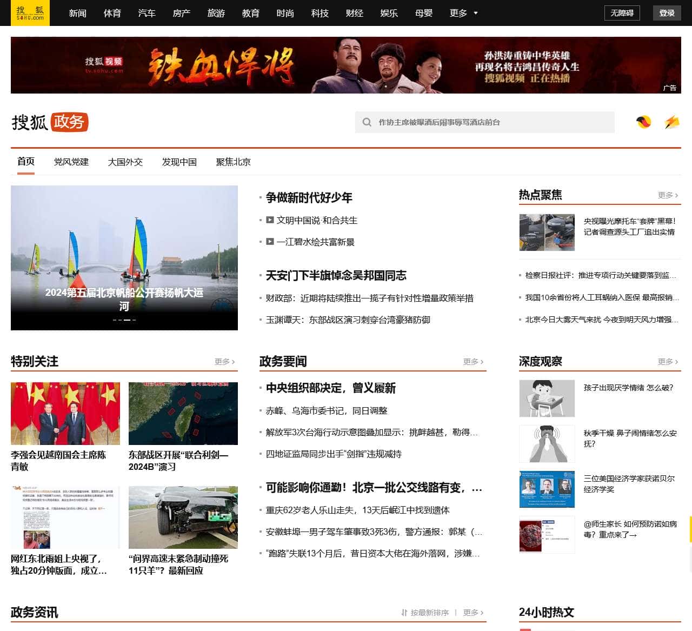Play video icon beside 文明中国说·和合共生
This screenshot has height=631, width=692.
(x=270, y=220)
